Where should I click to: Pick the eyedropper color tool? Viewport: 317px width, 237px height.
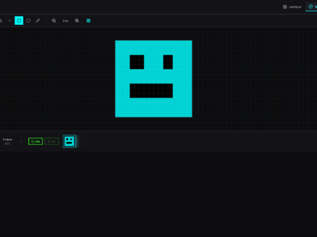(x=38, y=20)
